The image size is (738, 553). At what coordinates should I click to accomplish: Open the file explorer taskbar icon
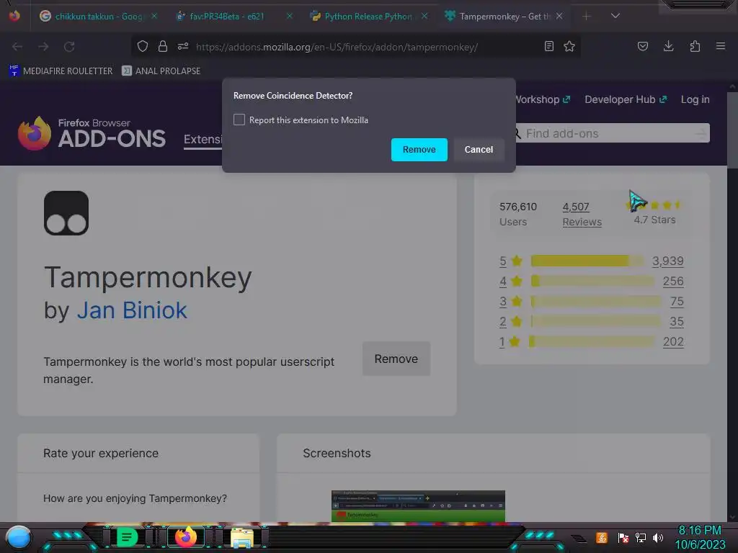(x=242, y=537)
